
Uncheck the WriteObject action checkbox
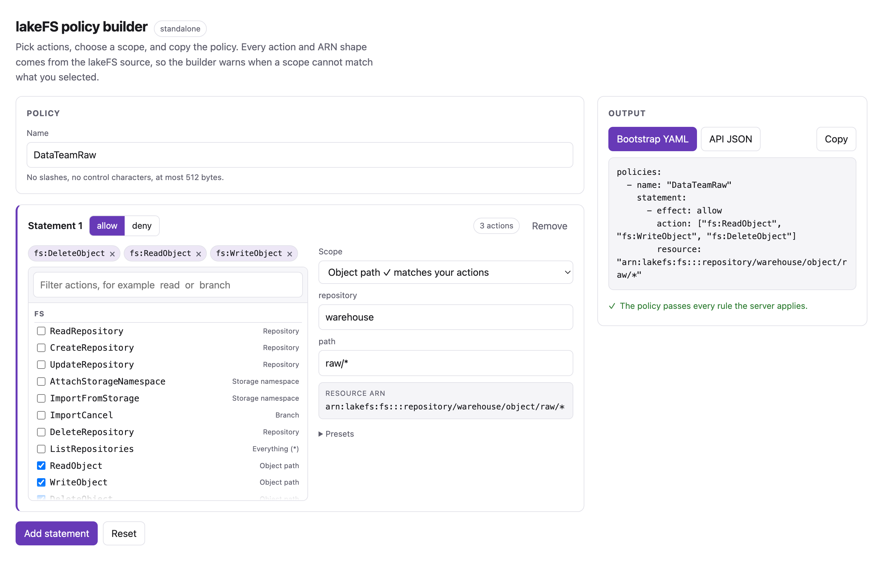[x=41, y=482]
